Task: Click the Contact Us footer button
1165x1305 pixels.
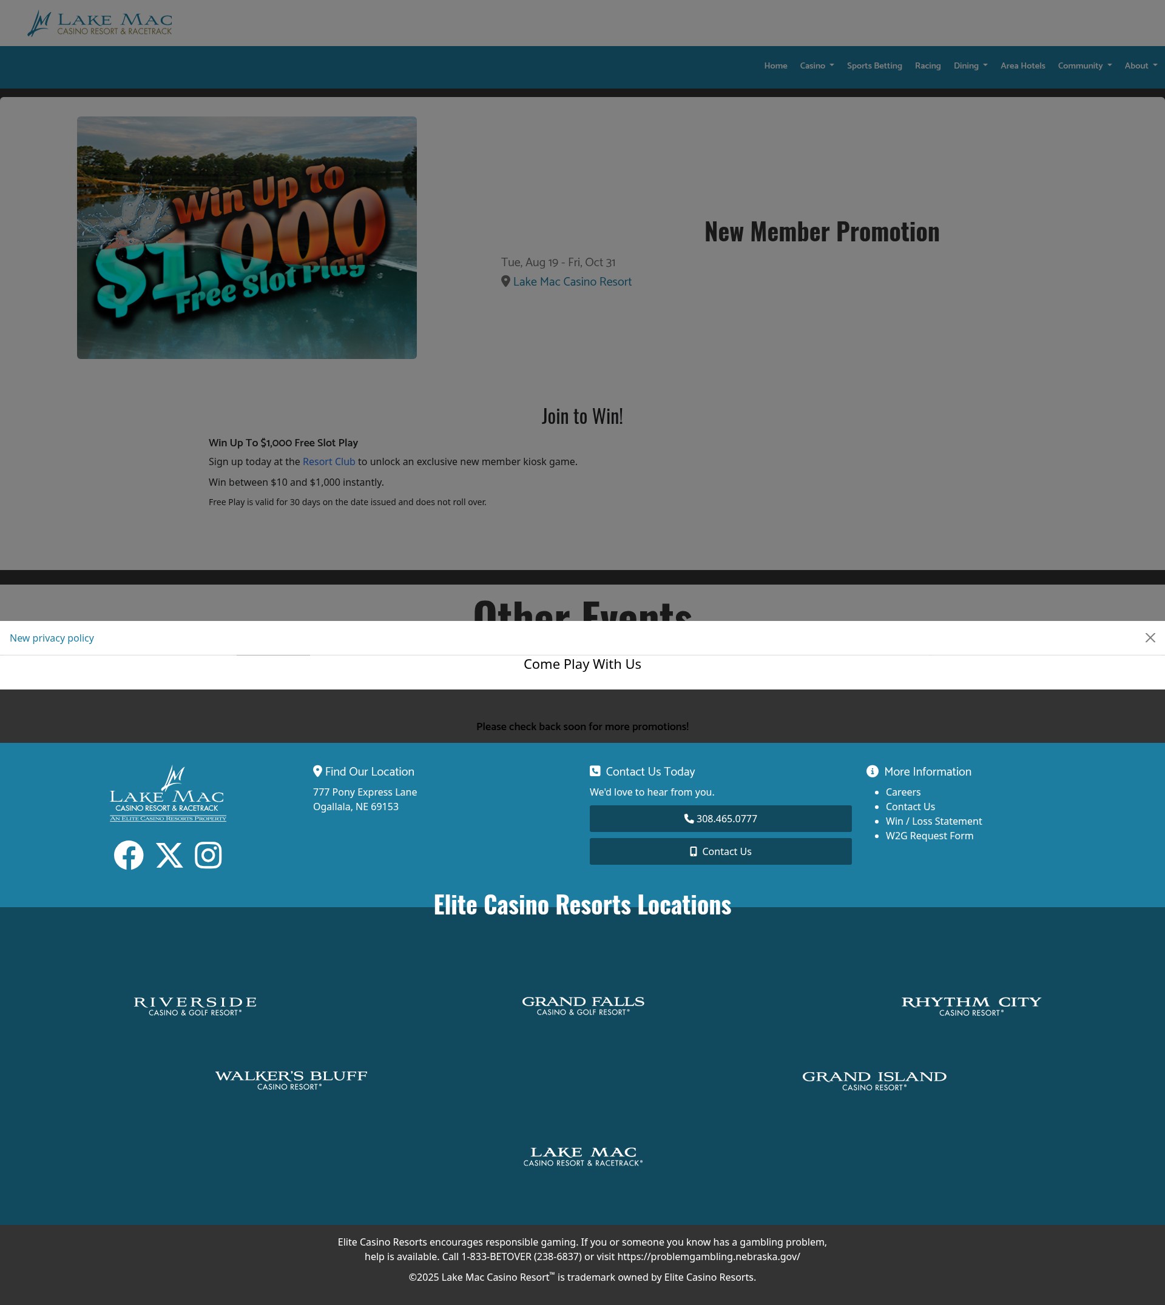Action: [x=720, y=851]
